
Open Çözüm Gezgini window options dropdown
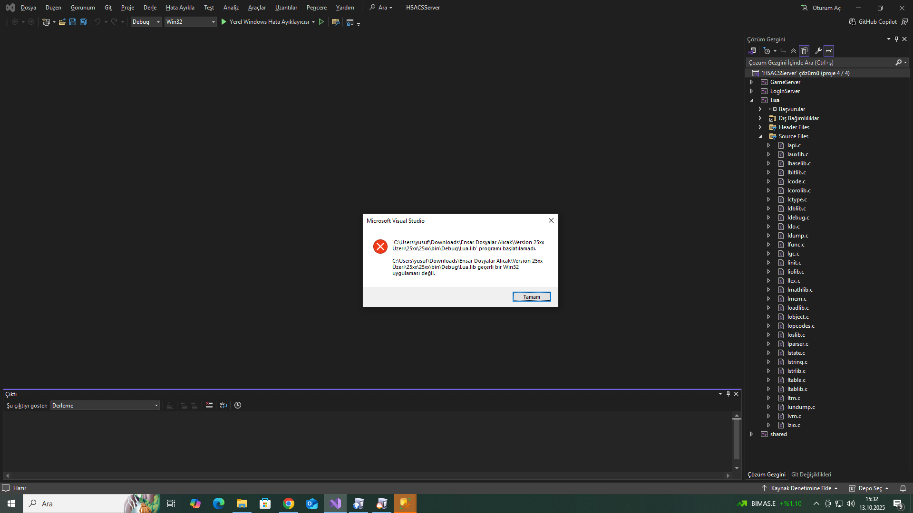[x=888, y=39]
